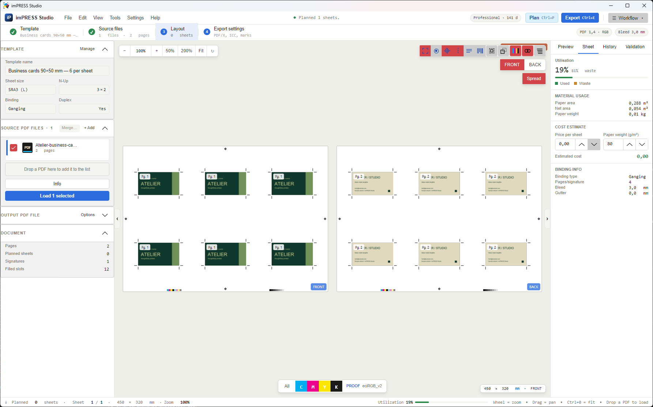Toggle the barcode marks icon
The image size is (653, 407).
click(x=480, y=51)
